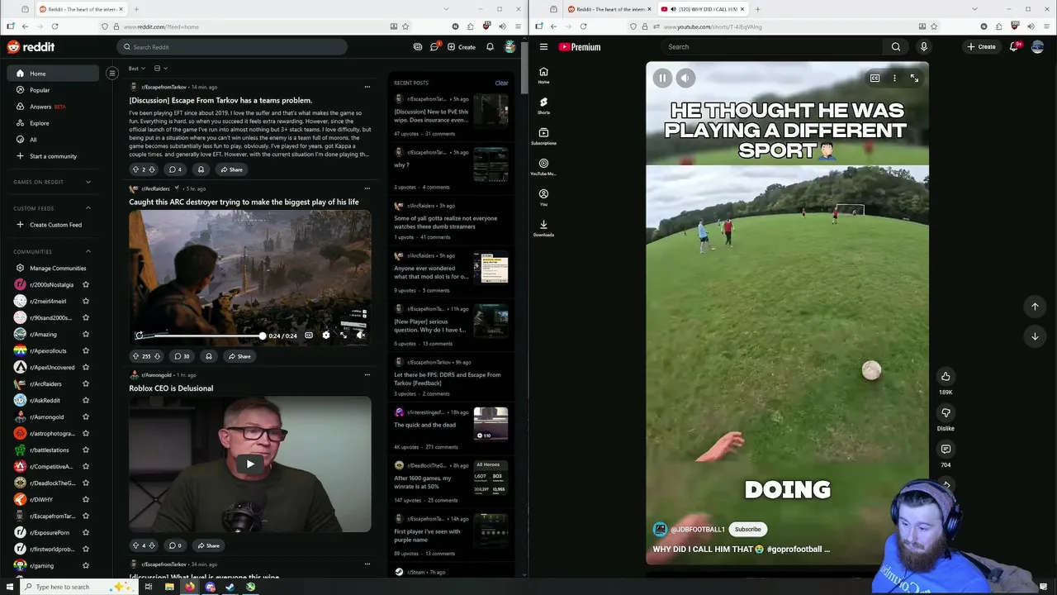
Task: Click YouTube search magnifier button
Action: point(896,47)
